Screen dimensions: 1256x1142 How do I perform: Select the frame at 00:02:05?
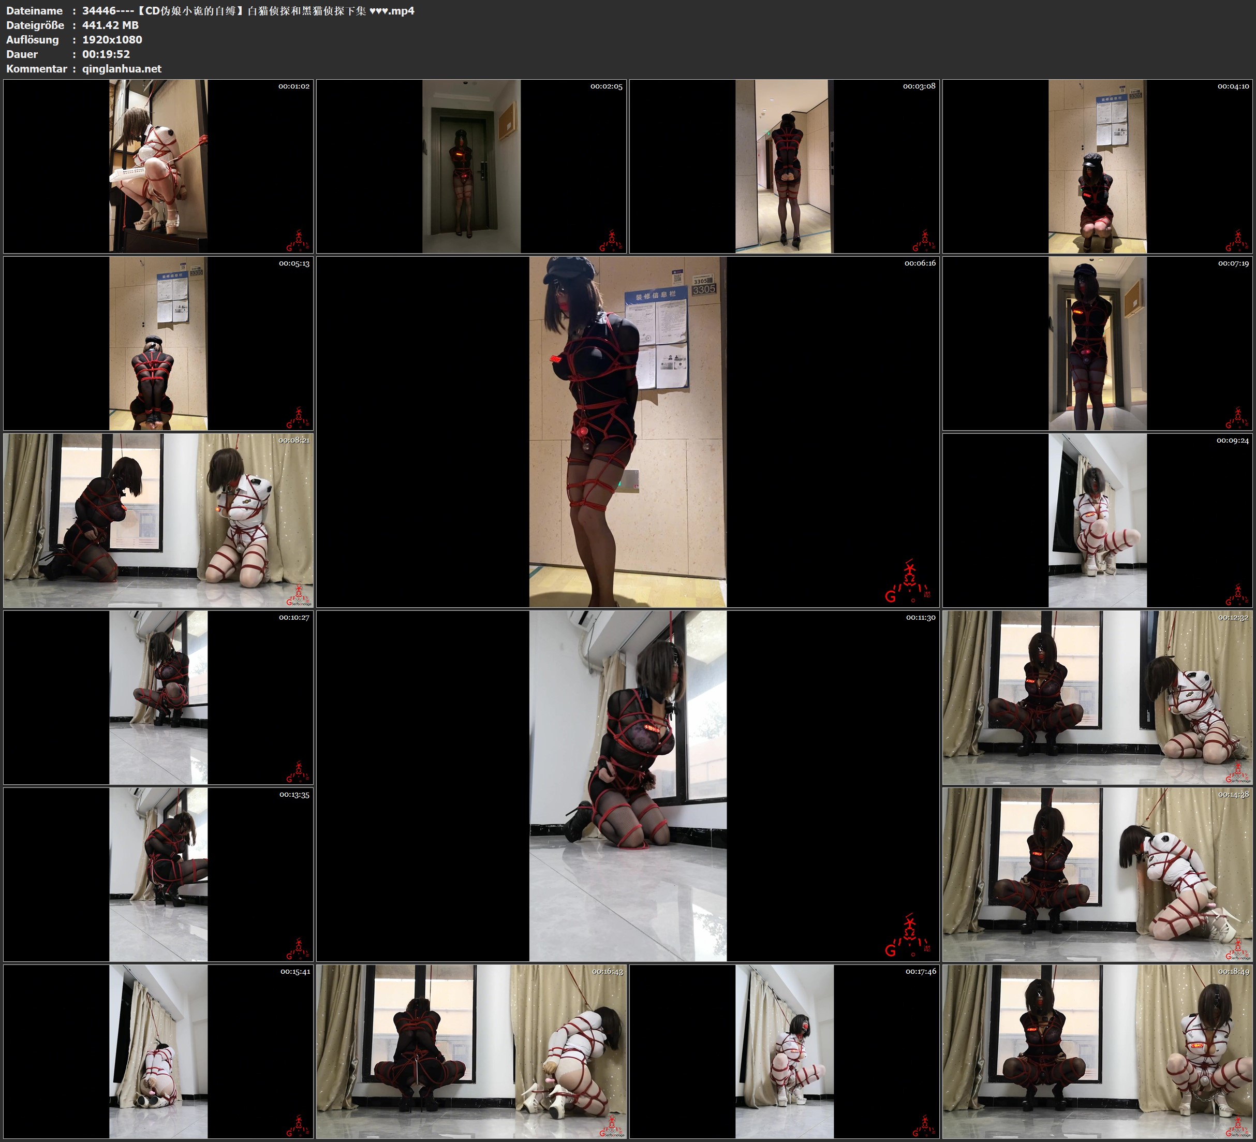[x=471, y=166]
